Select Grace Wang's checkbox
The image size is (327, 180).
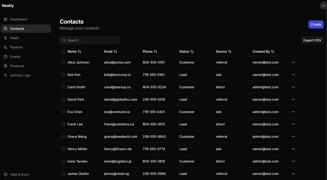(63, 136)
